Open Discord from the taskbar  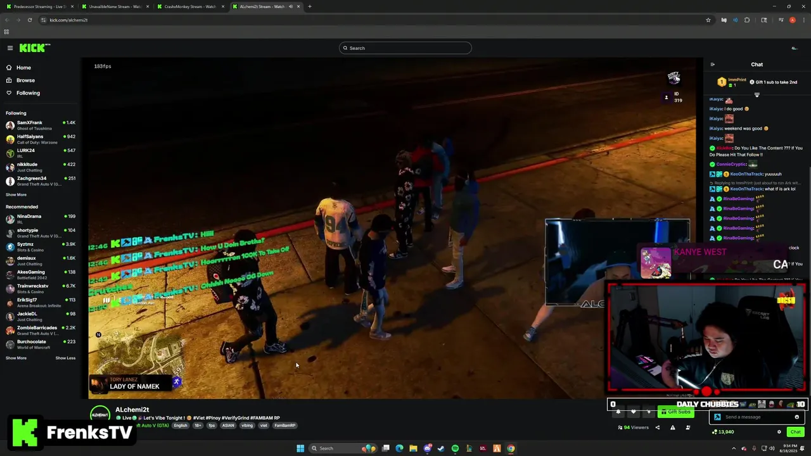click(x=428, y=448)
